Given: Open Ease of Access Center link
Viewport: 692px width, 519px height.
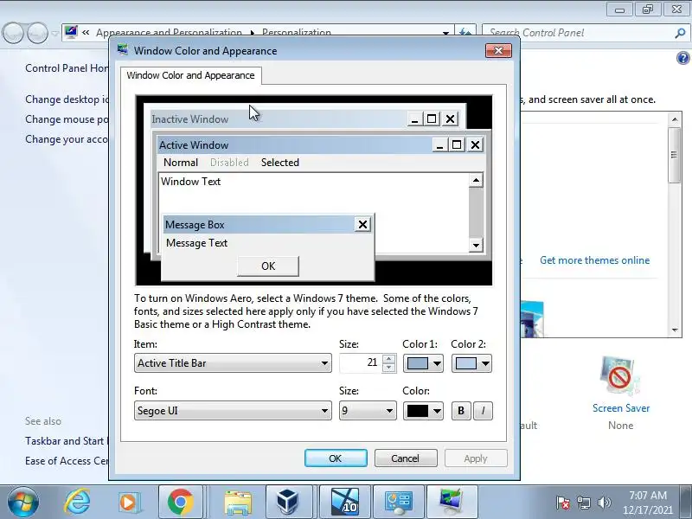Looking at the screenshot, I should coord(67,461).
